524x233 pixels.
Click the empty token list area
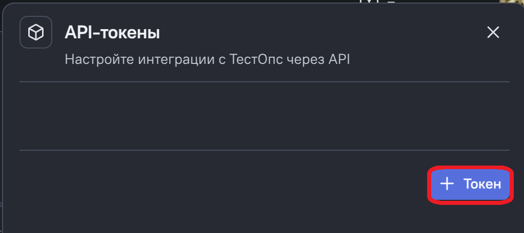pos(264,116)
